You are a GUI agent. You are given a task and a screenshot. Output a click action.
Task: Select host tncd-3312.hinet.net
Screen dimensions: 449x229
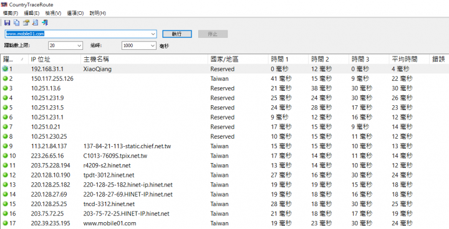pos(109,204)
